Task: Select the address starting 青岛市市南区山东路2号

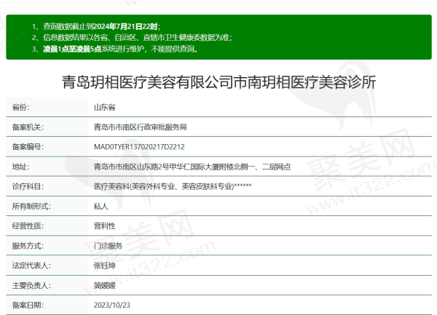Action: (192, 167)
